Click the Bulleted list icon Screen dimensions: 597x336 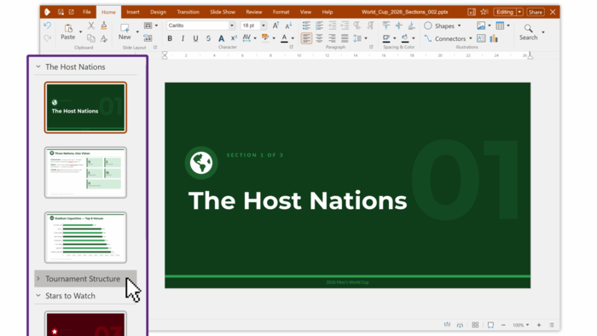click(306, 26)
